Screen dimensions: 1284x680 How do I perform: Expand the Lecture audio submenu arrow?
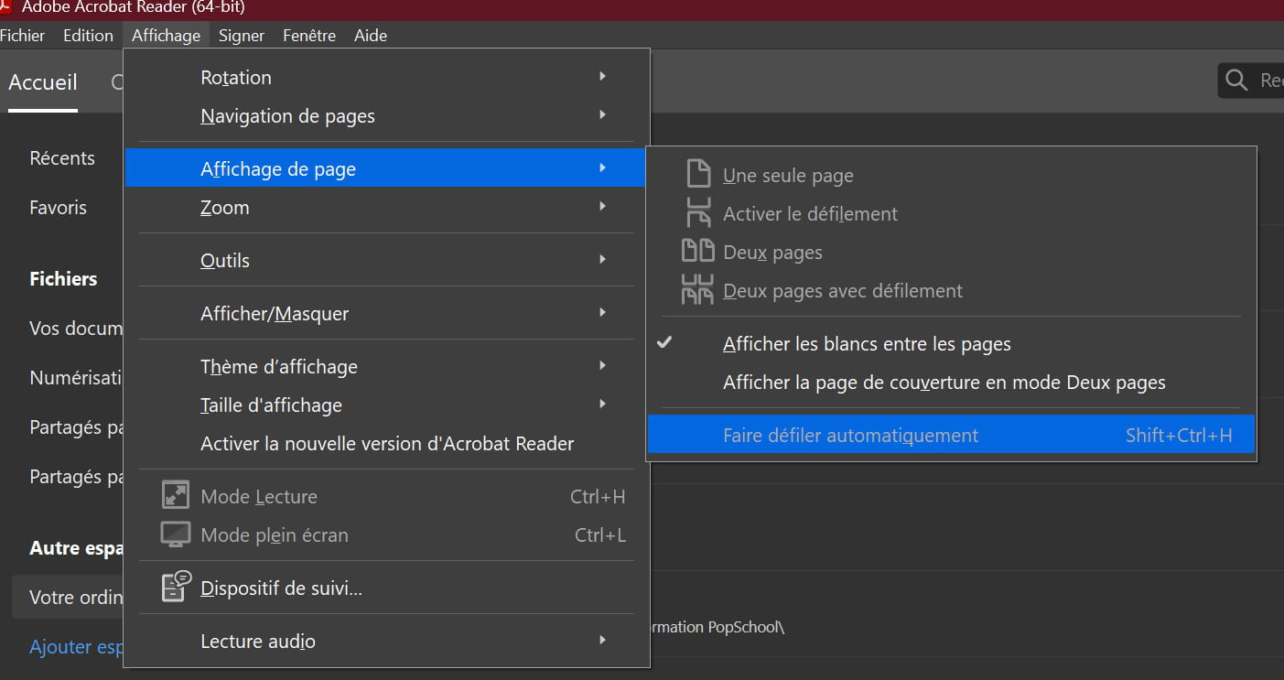point(602,640)
